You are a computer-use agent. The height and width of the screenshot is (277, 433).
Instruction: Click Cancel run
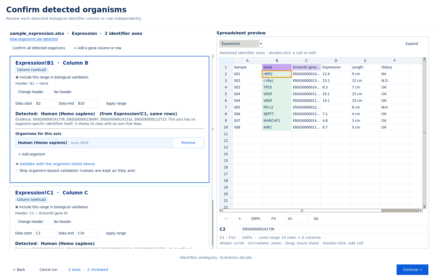coord(48,270)
